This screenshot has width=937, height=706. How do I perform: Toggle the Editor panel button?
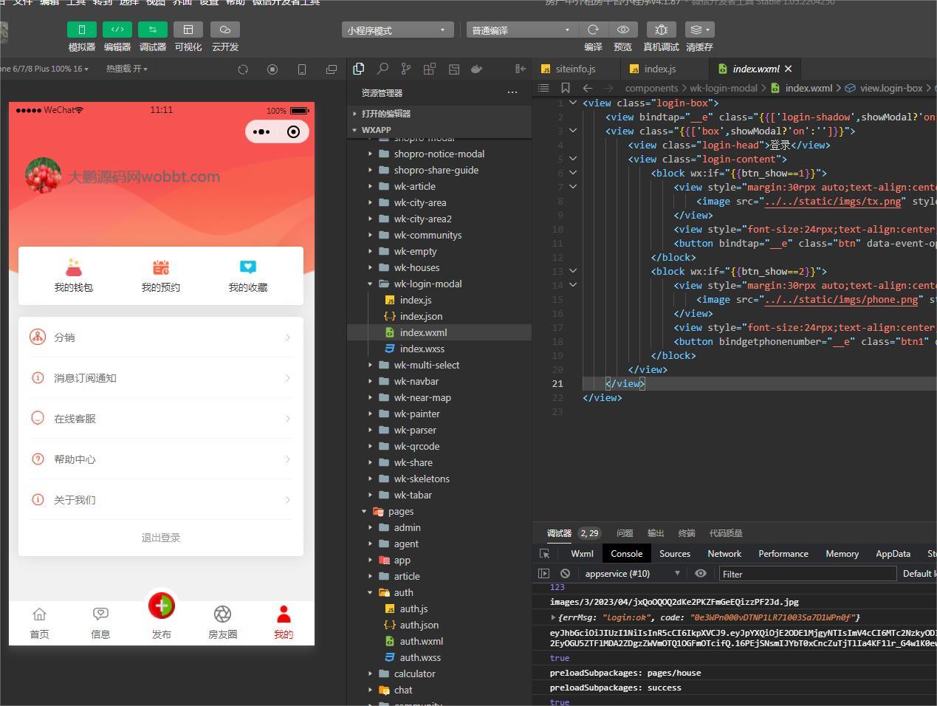coord(117,30)
